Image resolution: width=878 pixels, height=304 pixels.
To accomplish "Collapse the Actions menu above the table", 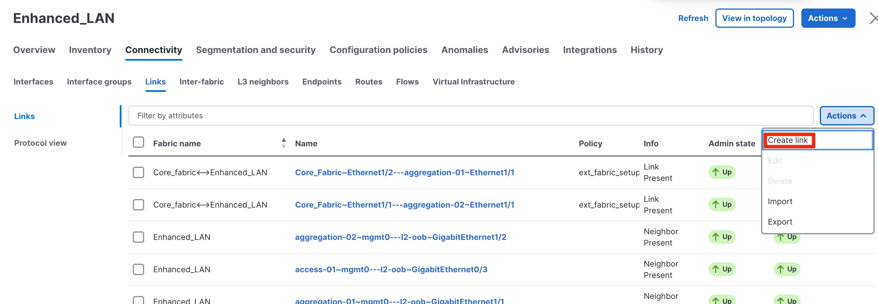I will (846, 116).
